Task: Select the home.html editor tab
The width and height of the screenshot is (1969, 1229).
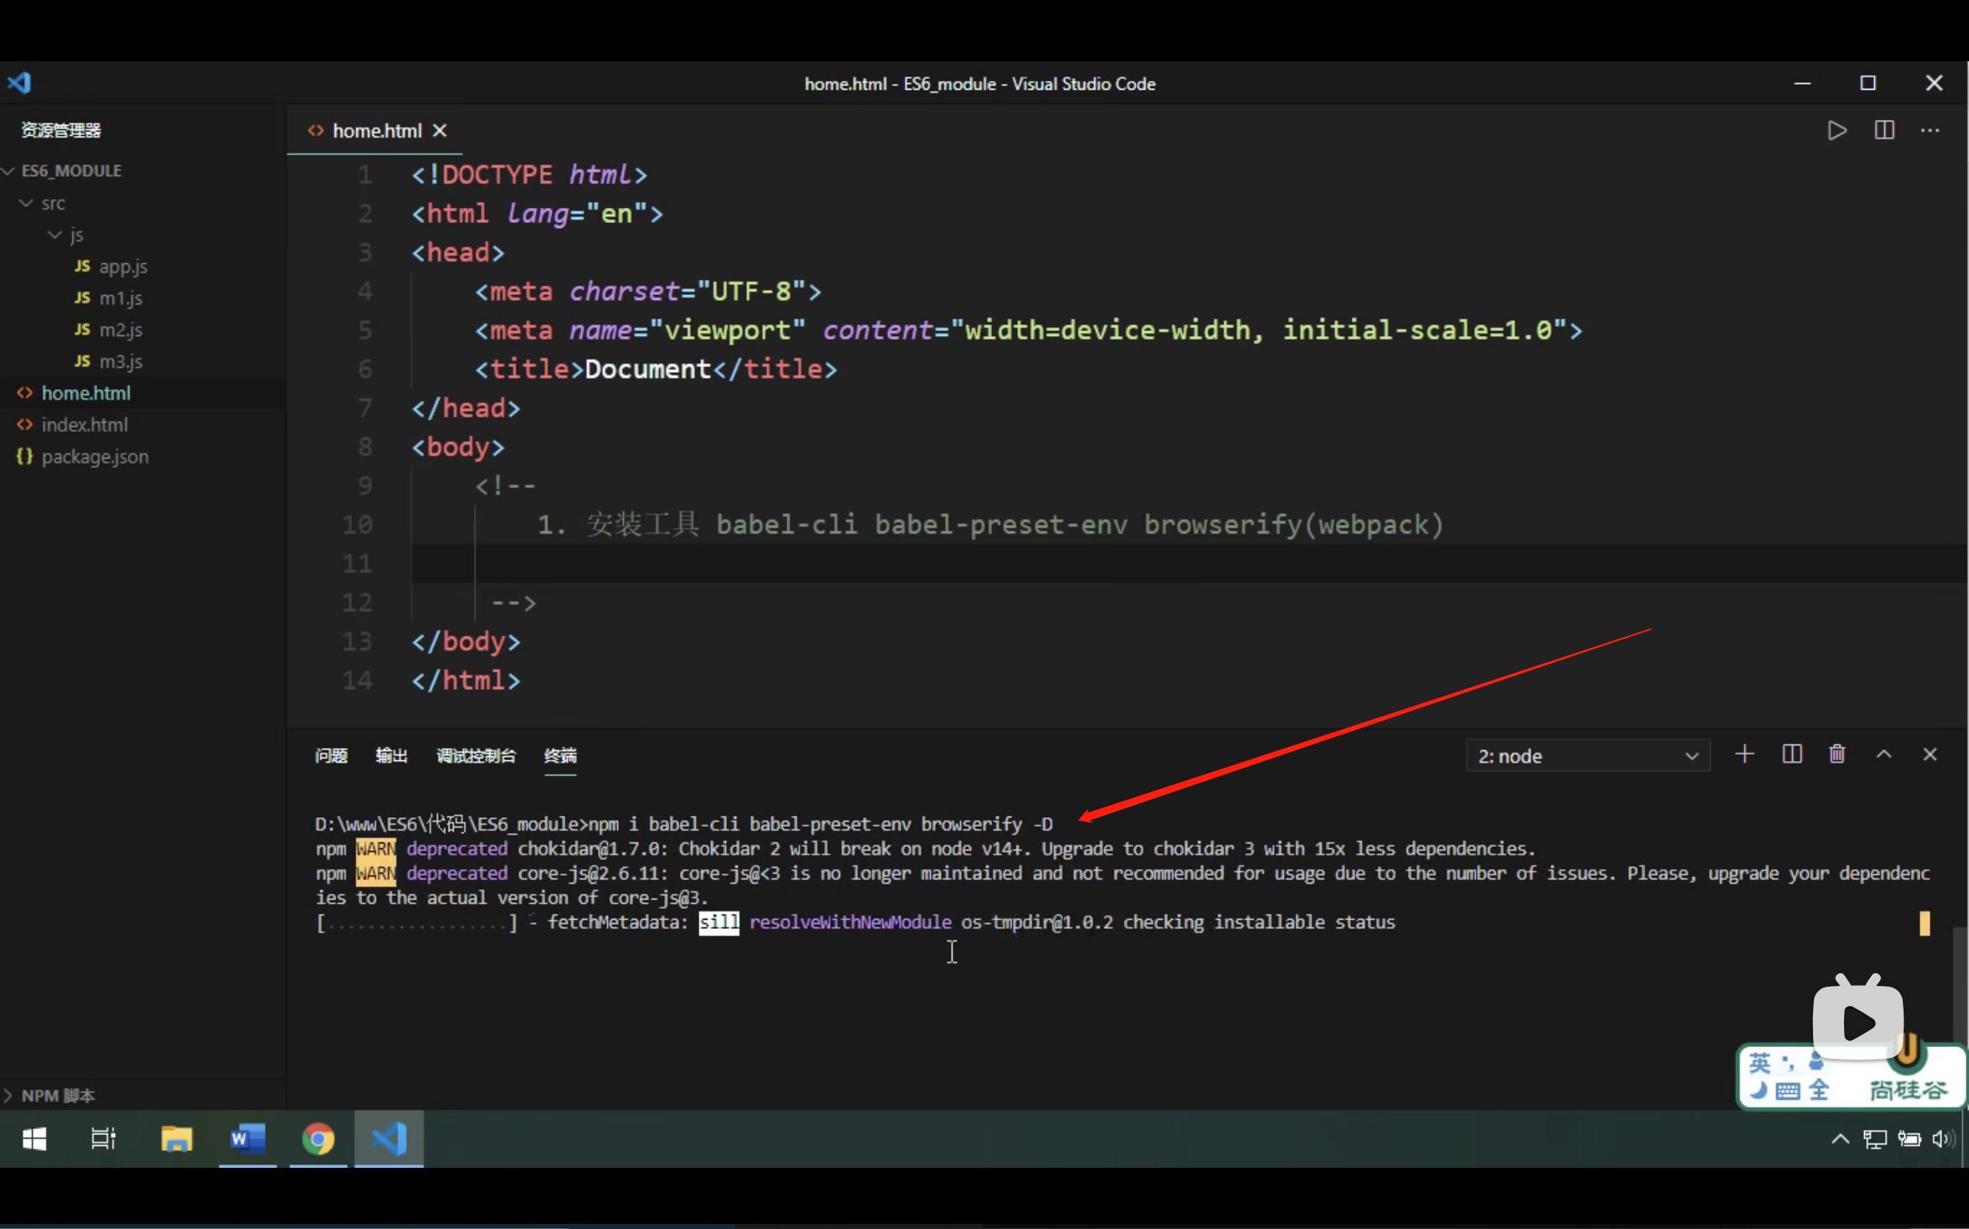Action: (376, 131)
